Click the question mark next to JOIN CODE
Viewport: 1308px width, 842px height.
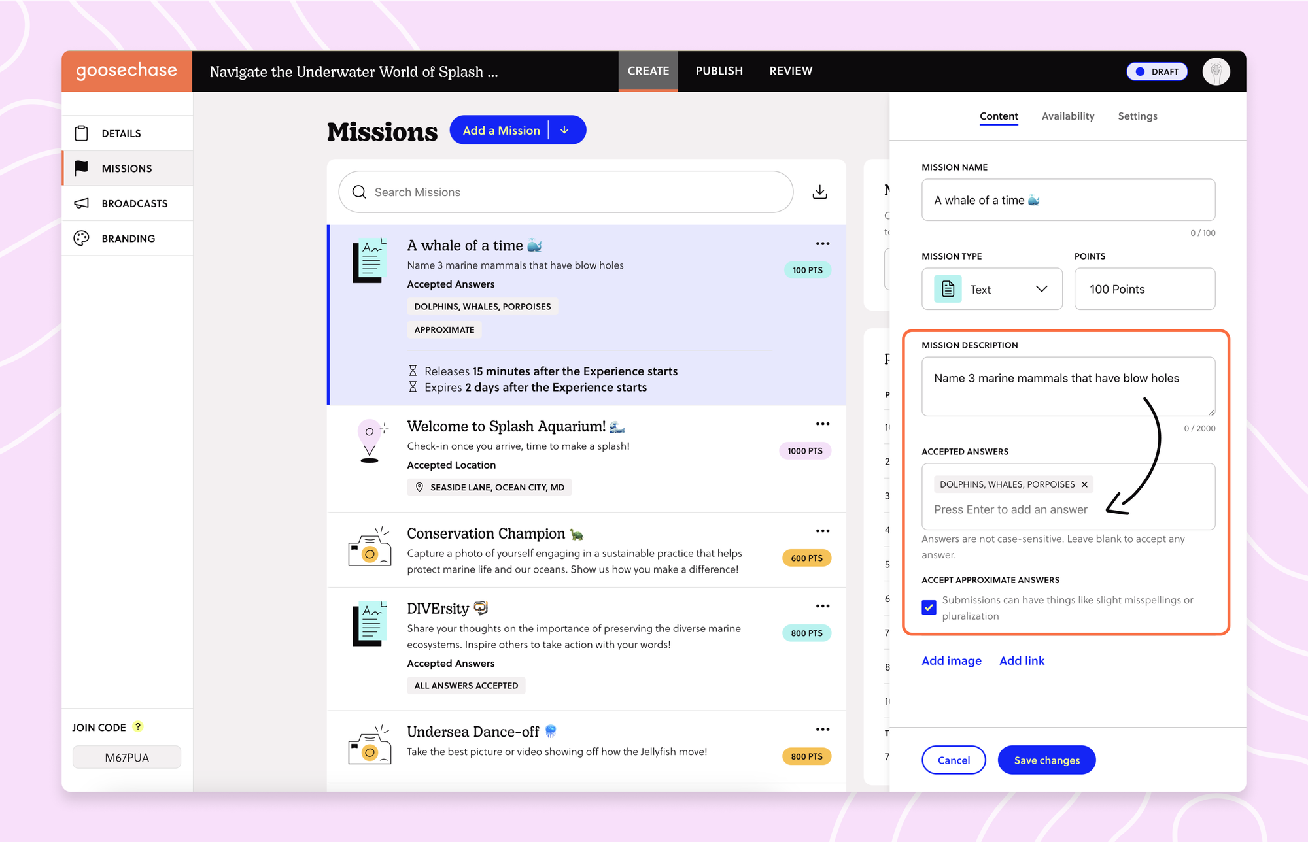click(137, 726)
